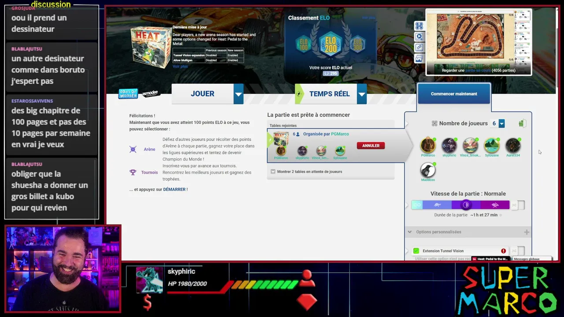Open the Voir plus link under update news
The width and height of the screenshot is (564, 317).
(x=180, y=66)
